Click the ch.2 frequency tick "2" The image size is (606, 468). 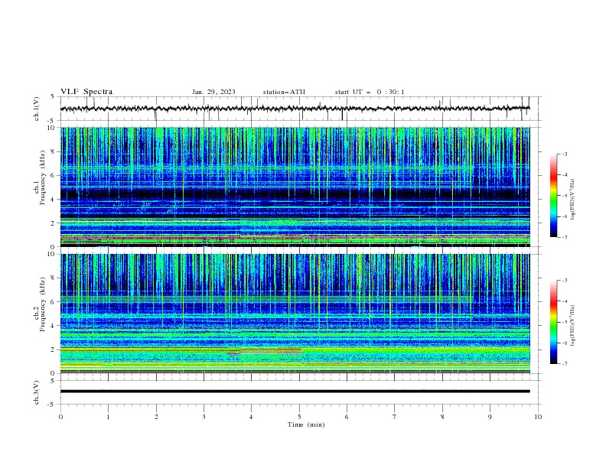click(x=53, y=349)
